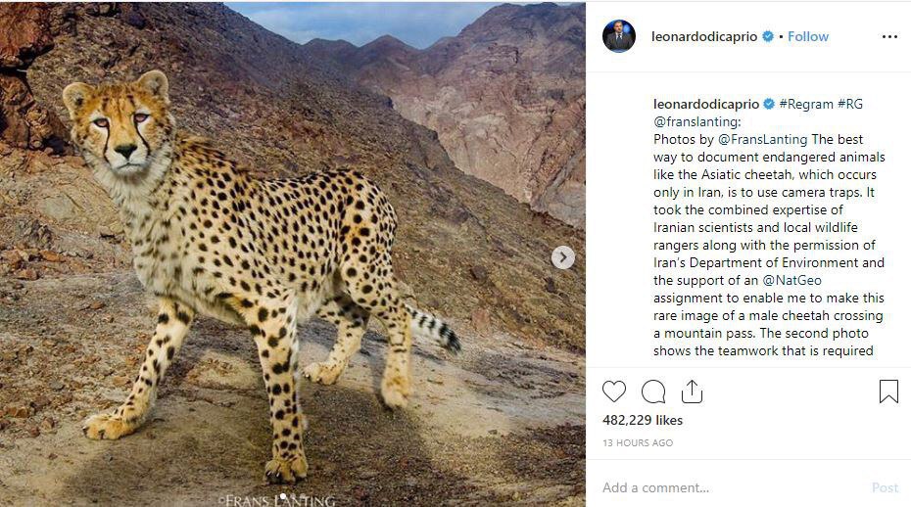Follow the leonardodicaprio account
The height and width of the screenshot is (507, 911).
pyautogui.click(x=808, y=36)
